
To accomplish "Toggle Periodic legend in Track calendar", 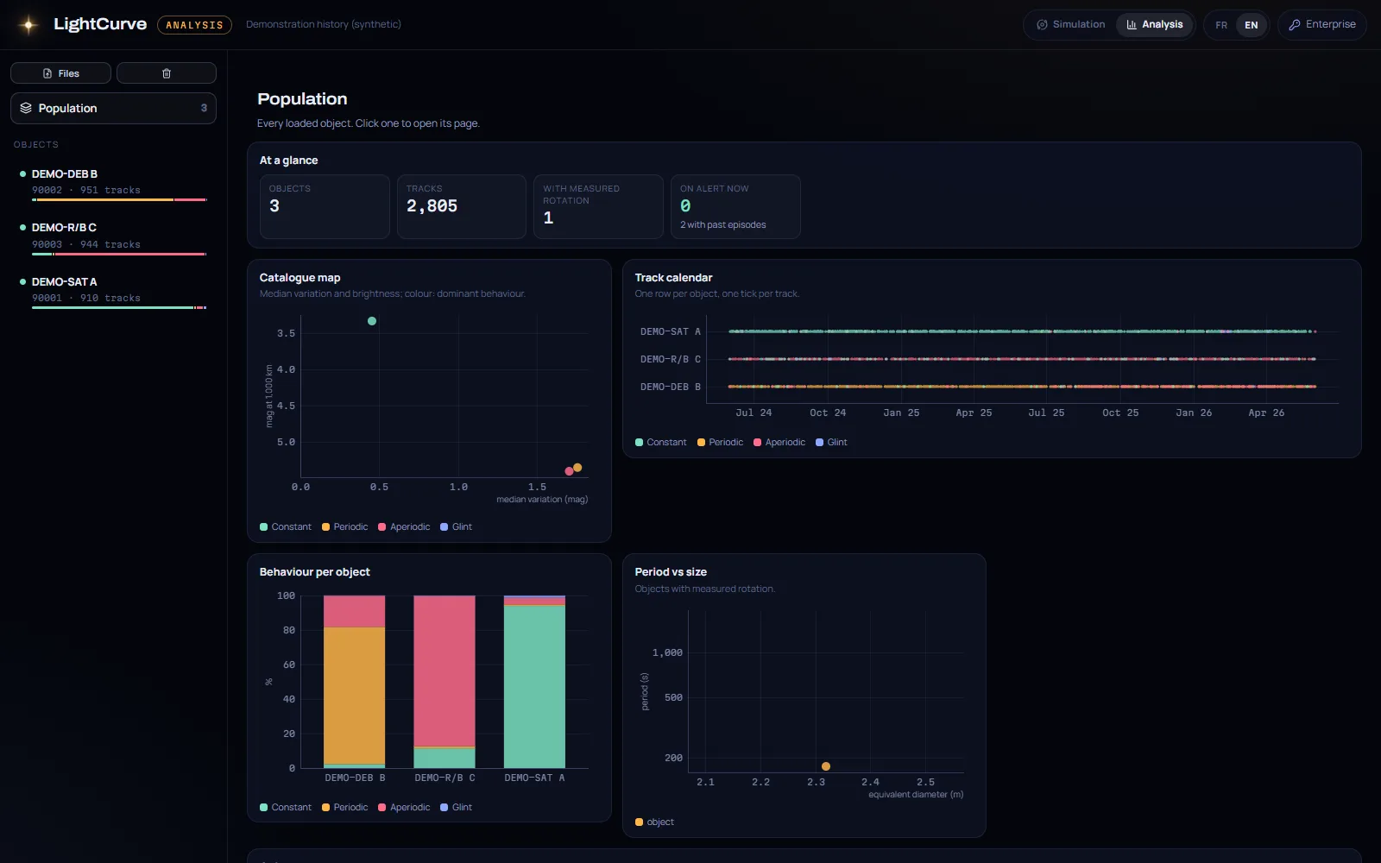I will (x=721, y=442).
